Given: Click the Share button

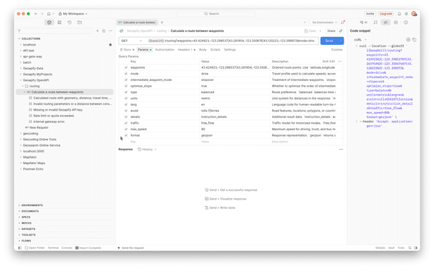Looking at the screenshot, I should click(331, 31).
